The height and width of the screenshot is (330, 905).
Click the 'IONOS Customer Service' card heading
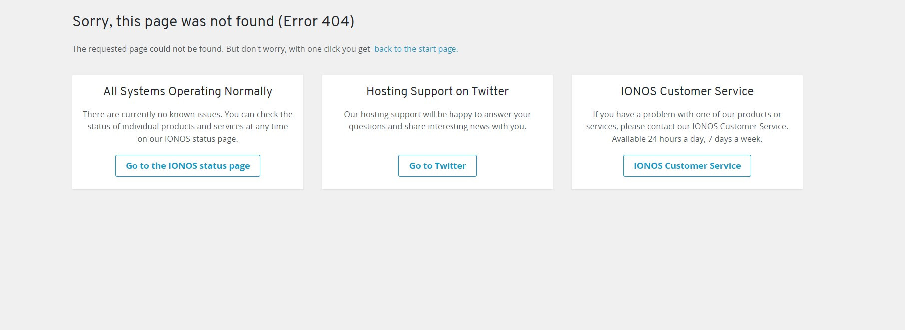(x=687, y=91)
